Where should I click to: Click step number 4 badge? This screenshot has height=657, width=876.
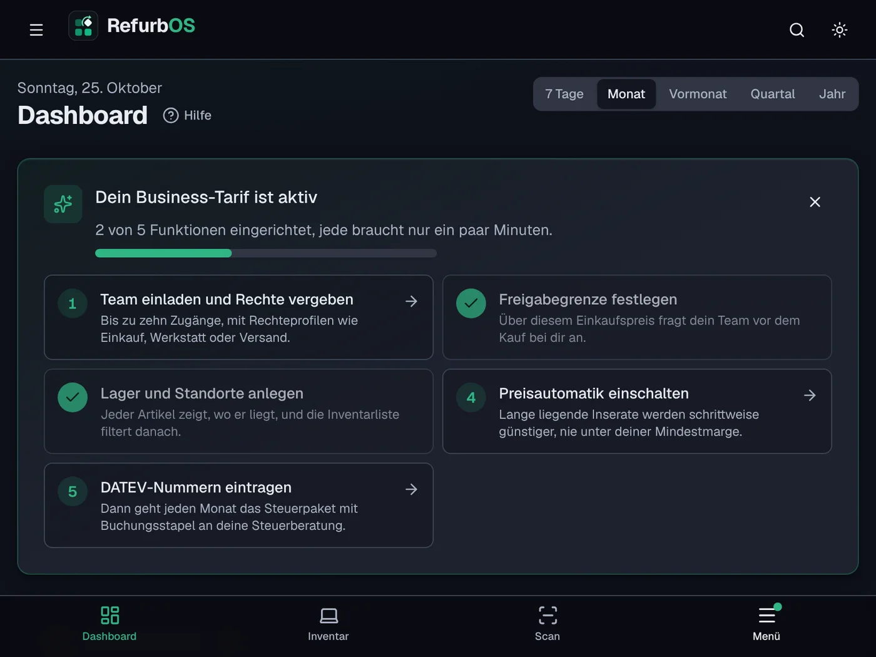point(471,397)
